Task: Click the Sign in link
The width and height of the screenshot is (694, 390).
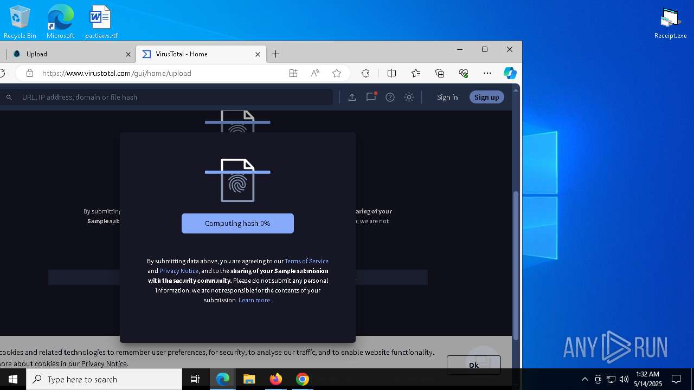Action: [x=447, y=97]
